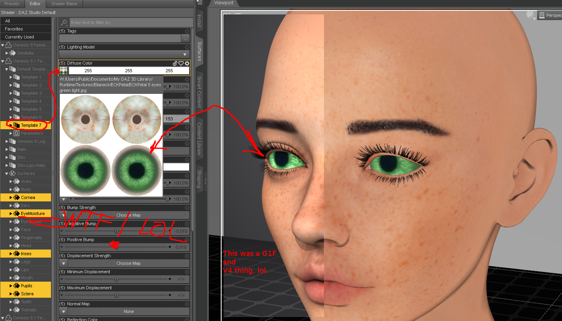Toggle the link icon on Diffuse Color
Screen dimensions: 562x321
coord(175,63)
